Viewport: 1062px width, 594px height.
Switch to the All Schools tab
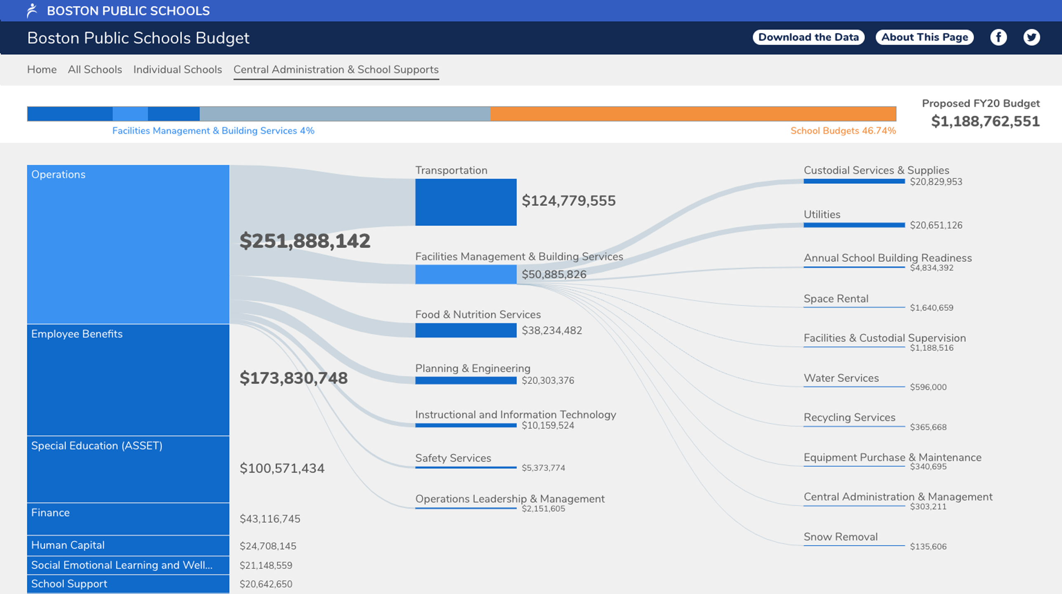pos(95,69)
